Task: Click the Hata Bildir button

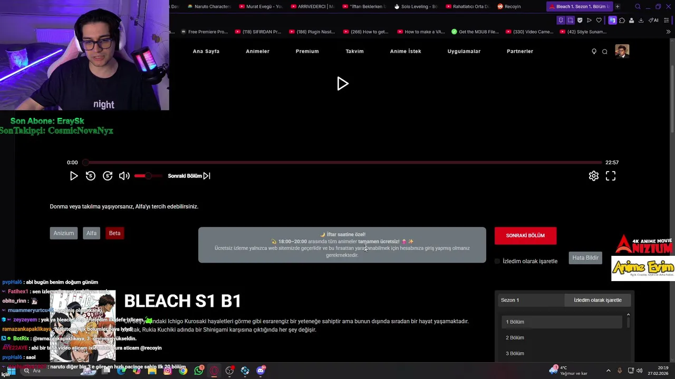Action: [x=585, y=258]
